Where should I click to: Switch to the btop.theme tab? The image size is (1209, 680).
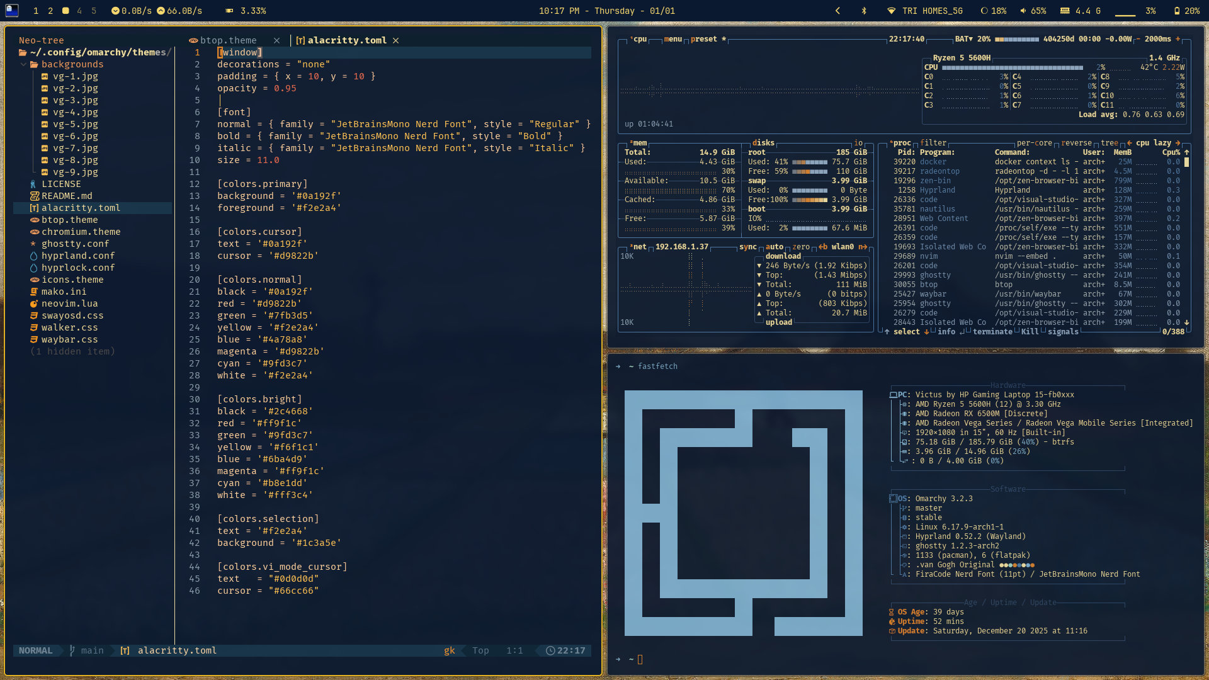228,40
